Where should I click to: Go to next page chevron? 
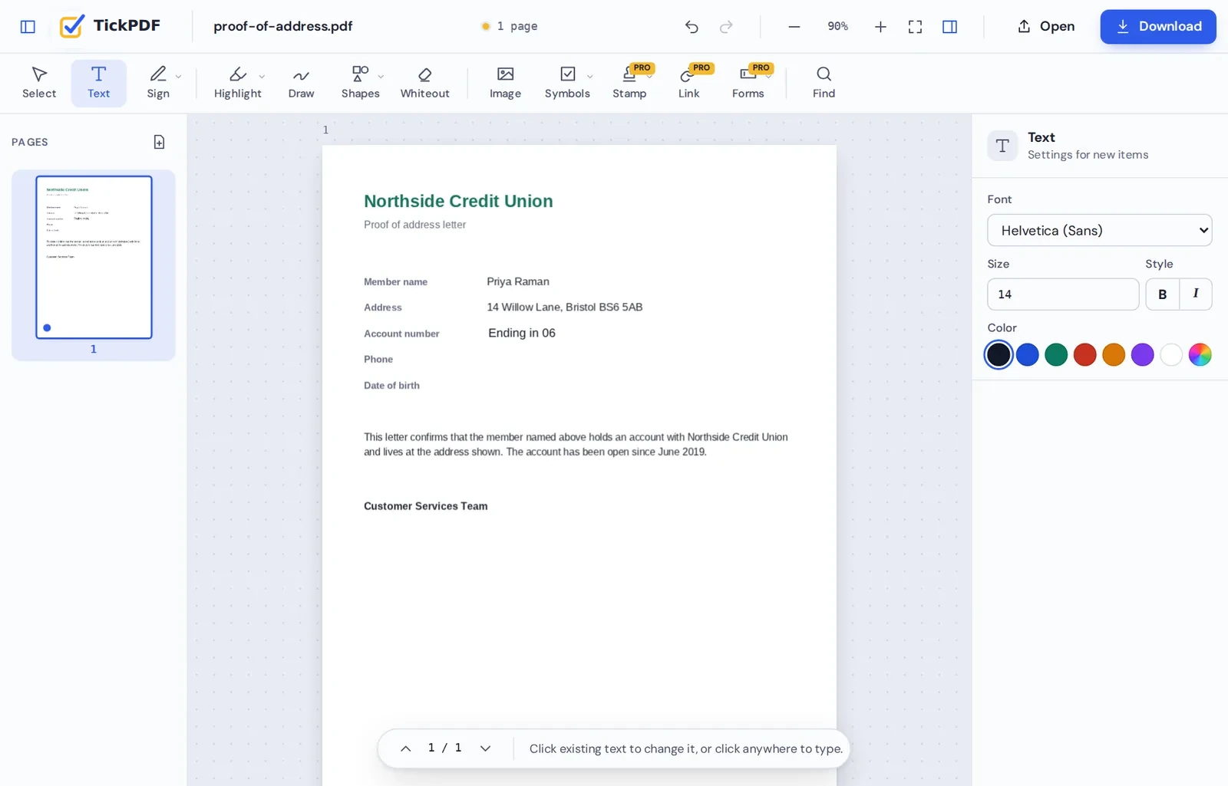(485, 748)
